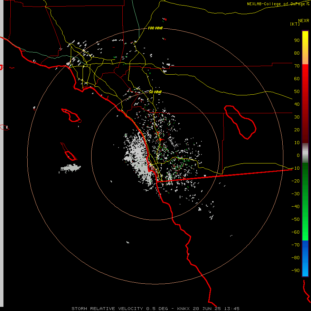The width and height of the screenshot is (311, 311).
Task: Click the "NEXR" label above the color scale
Action: click(x=304, y=21)
